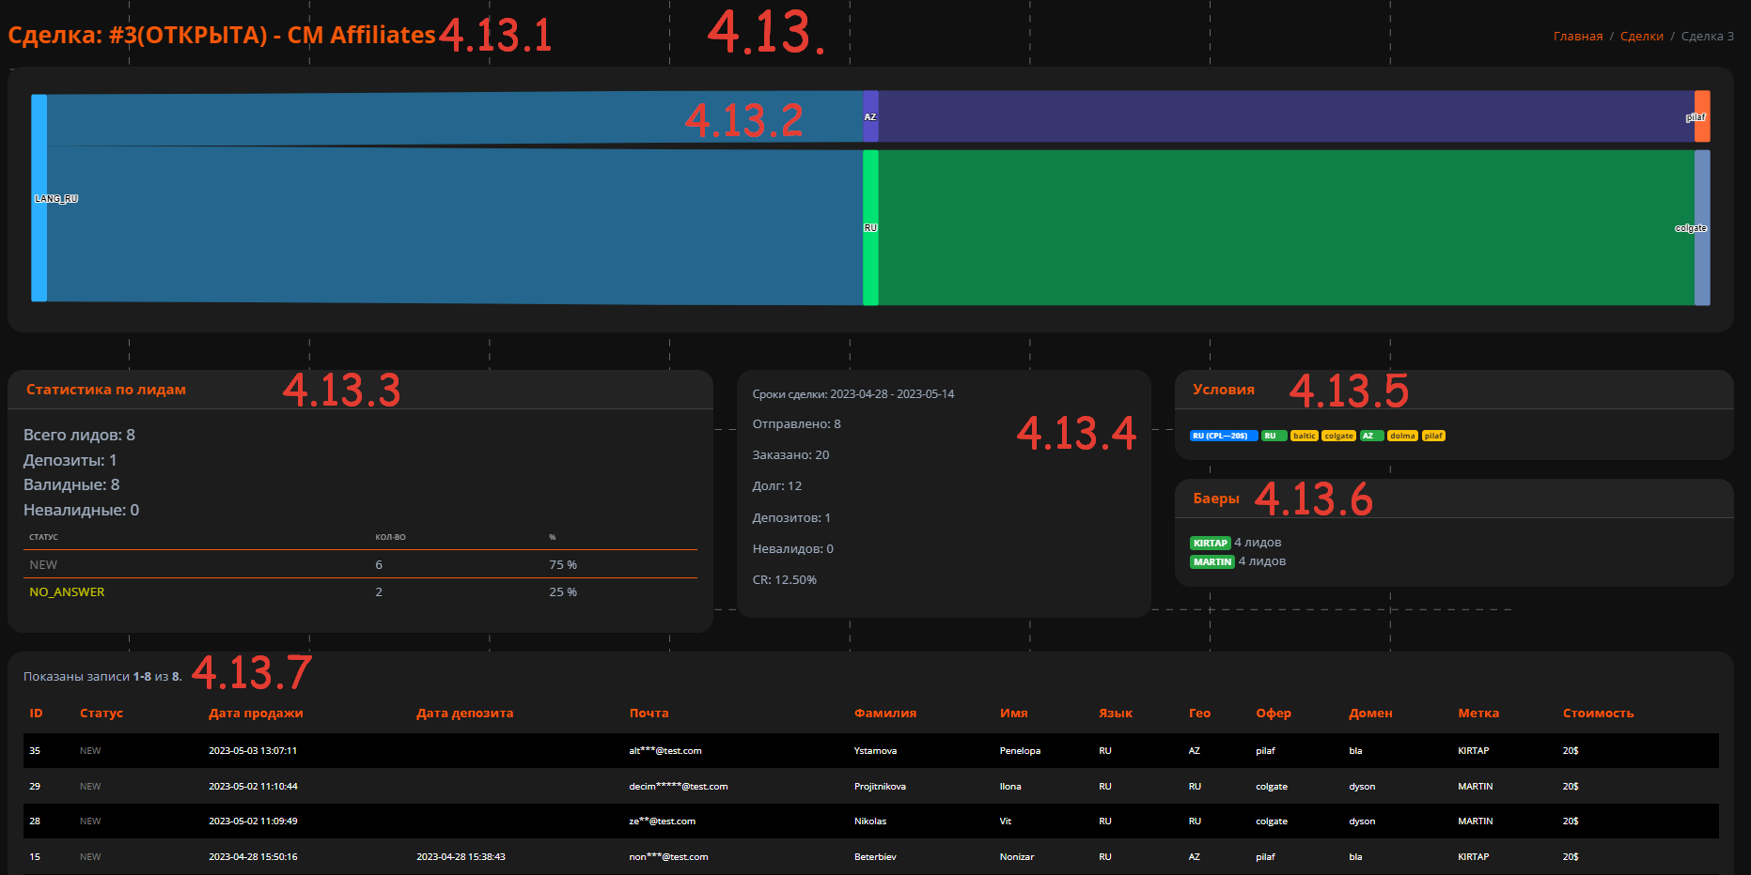Screen dimensions: 1751x875
Task: Click the blue RU (CPL—20$) condition tag
Action: (x=1224, y=436)
